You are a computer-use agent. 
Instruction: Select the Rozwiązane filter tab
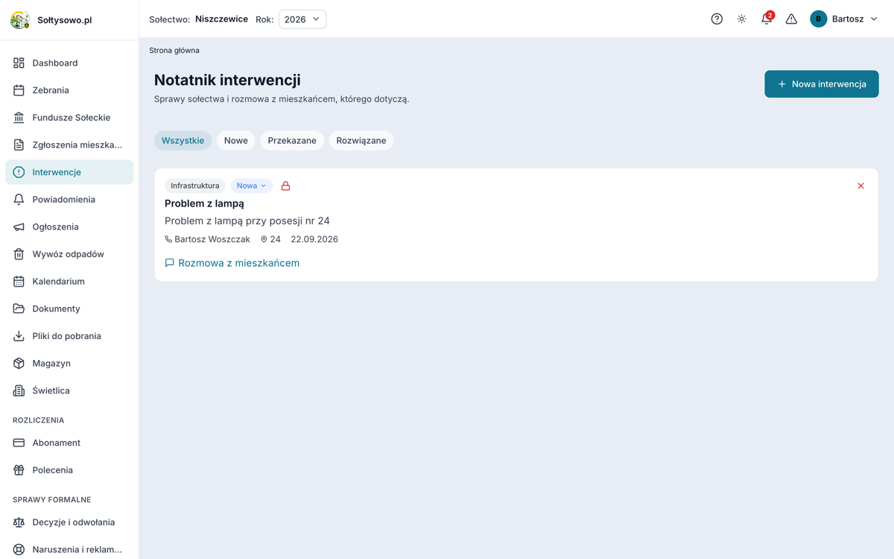pos(361,140)
